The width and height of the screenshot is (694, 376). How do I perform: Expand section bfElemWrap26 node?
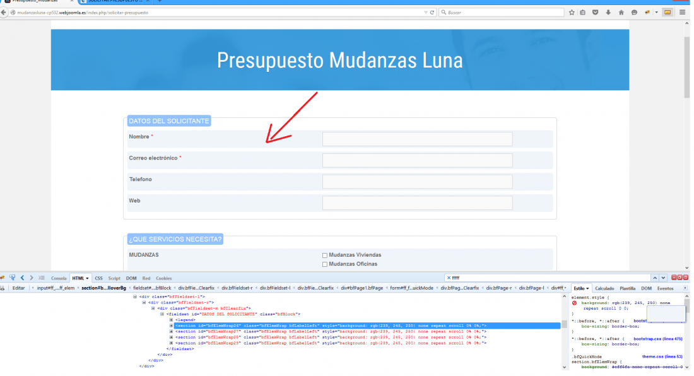(x=171, y=326)
